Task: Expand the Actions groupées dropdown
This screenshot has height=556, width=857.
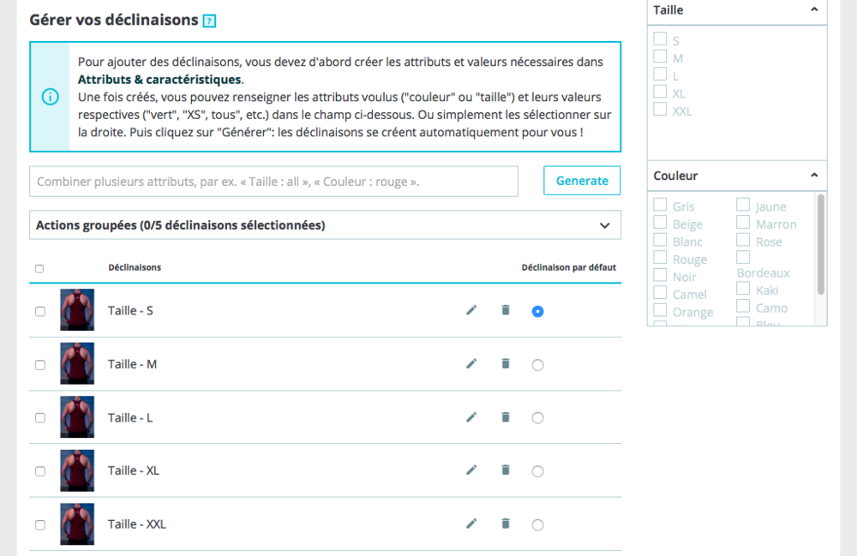Action: tap(604, 225)
